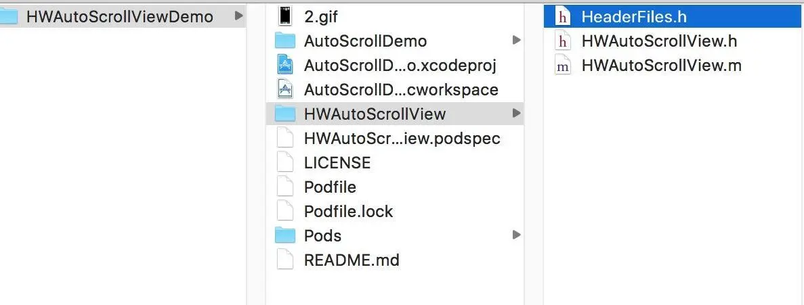Select the HWAutoScr…iew.podspec file
The height and width of the screenshot is (305, 804).
click(x=395, y=138)
